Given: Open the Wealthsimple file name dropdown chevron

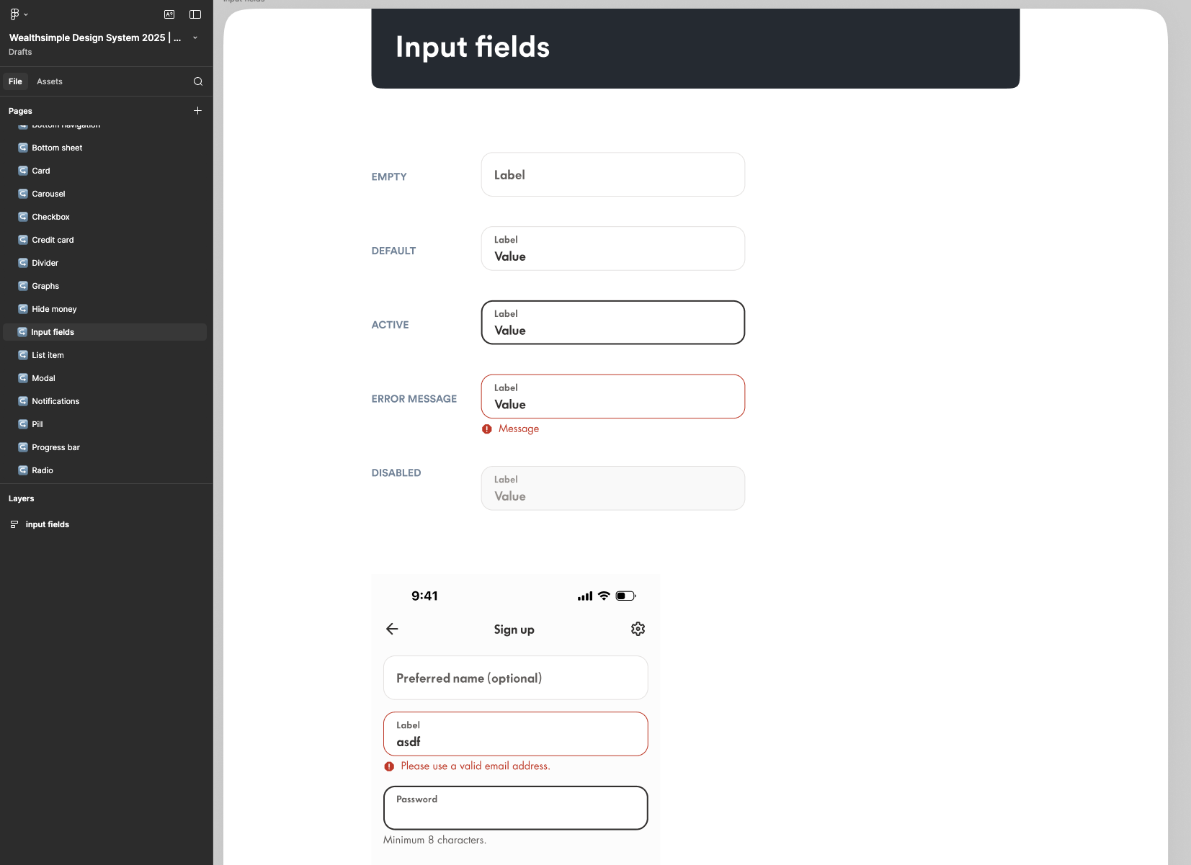Looking at the screenshot, I should (x=194, y=37).
